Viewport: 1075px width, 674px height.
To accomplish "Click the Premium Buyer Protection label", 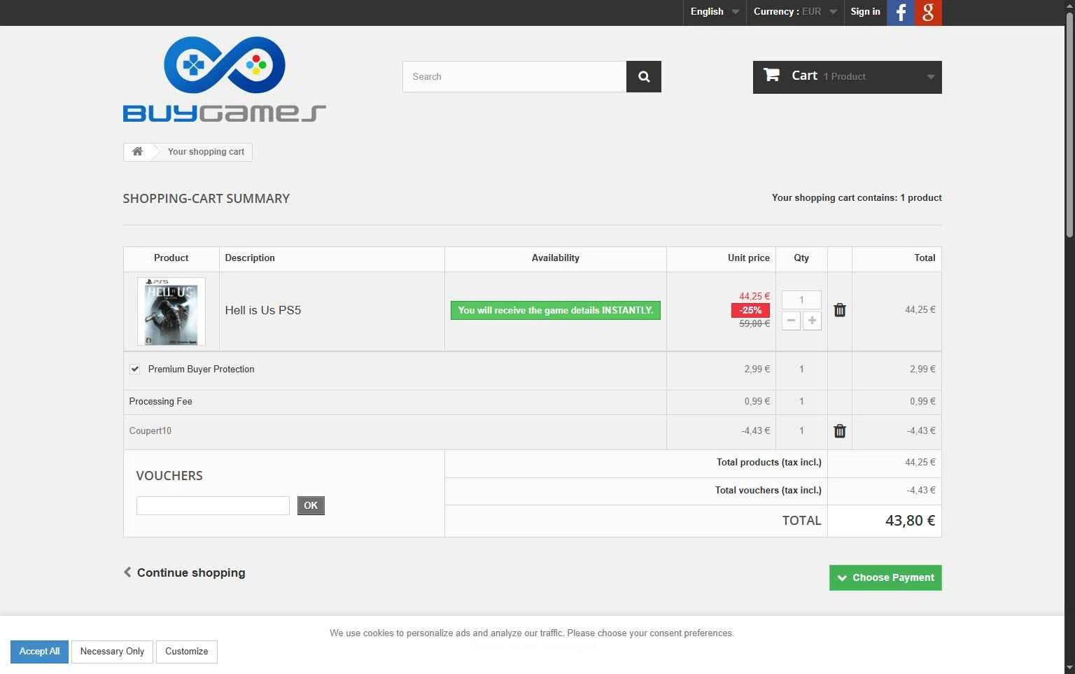I will (202, 369).
